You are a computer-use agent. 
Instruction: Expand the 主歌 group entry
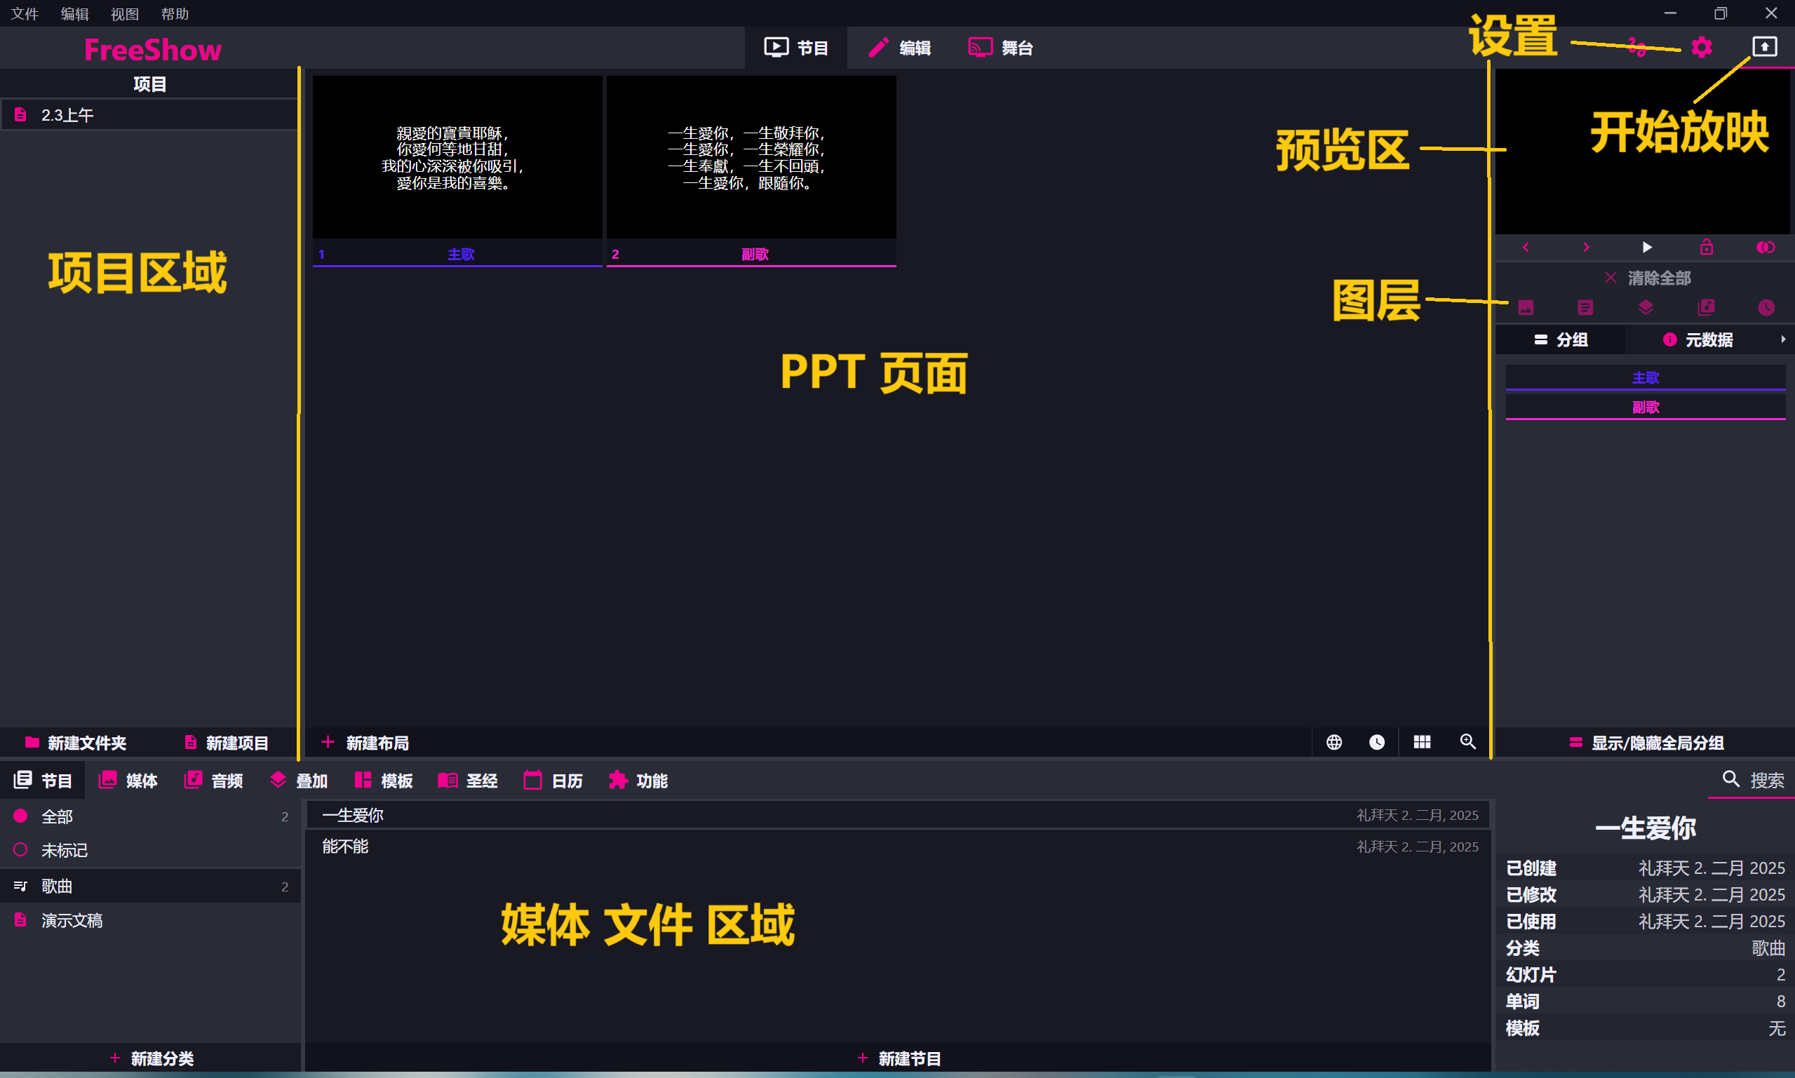tap(1646, 376)
